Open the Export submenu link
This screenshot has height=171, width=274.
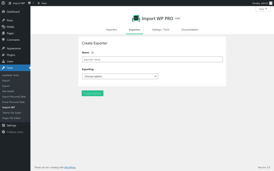coord(6,86)
